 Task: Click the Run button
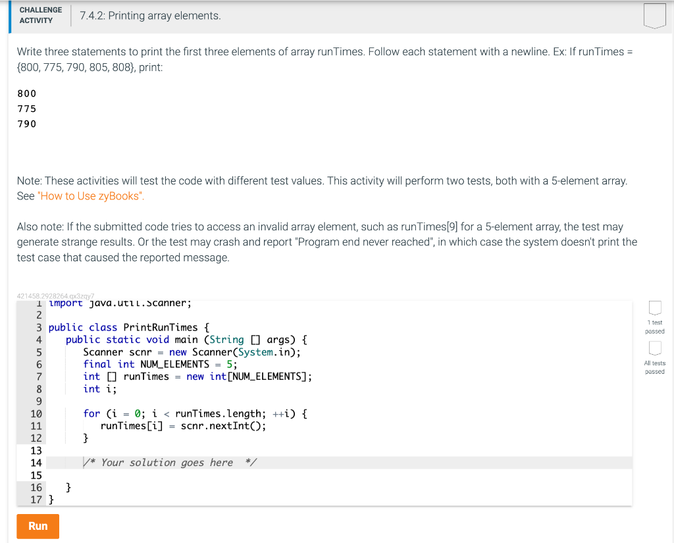tap(37, 526)
